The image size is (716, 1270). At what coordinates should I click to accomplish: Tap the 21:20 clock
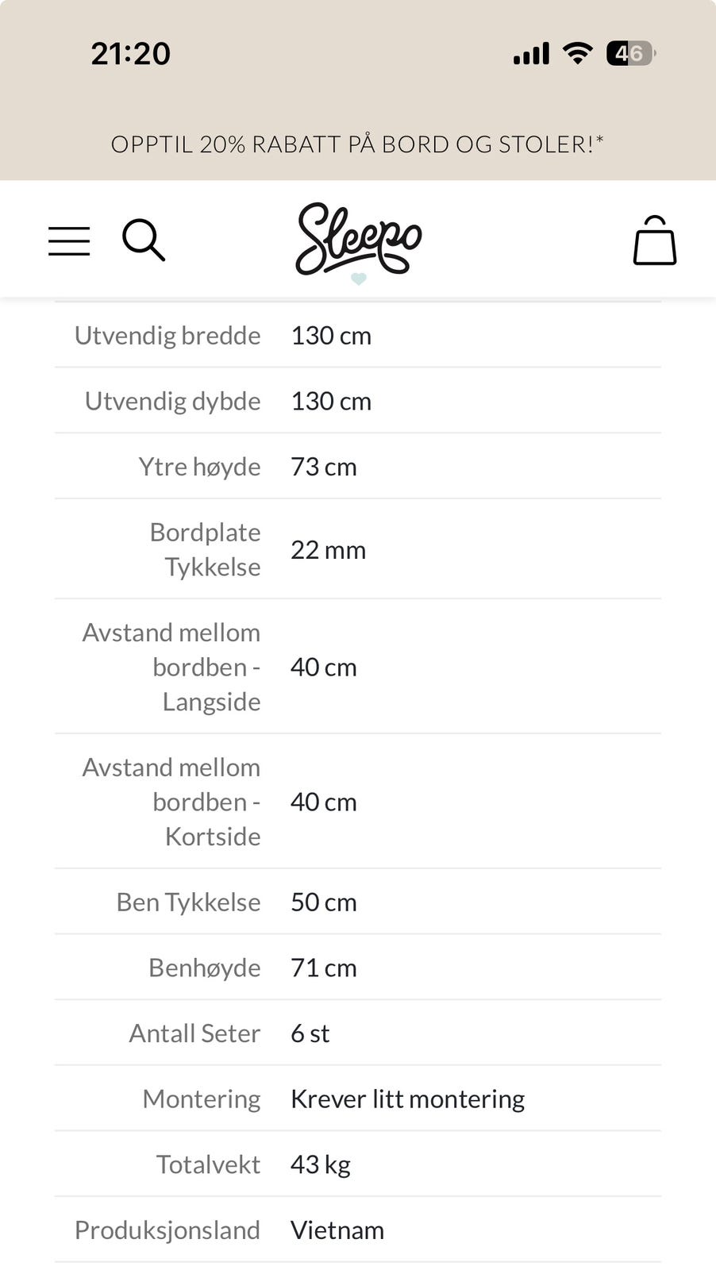point(130,54)
